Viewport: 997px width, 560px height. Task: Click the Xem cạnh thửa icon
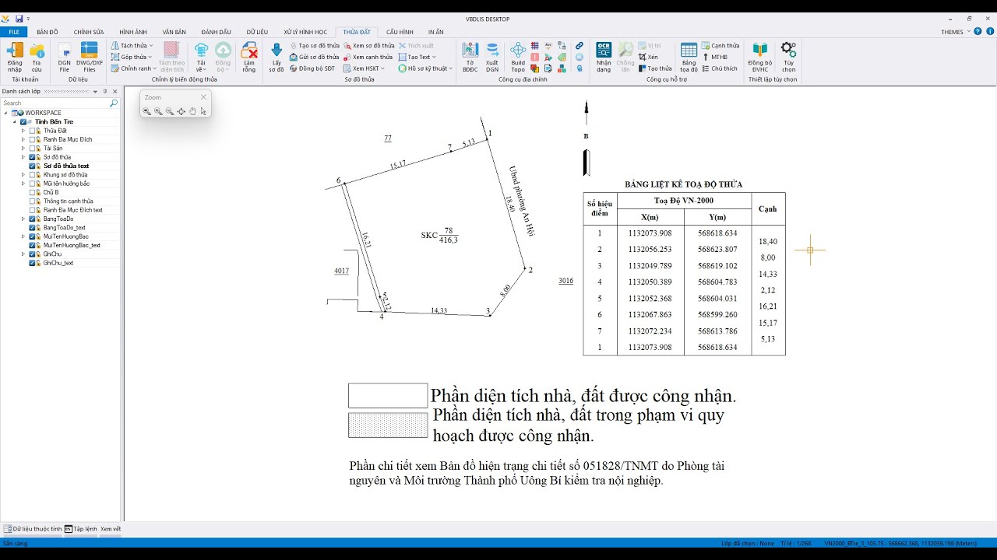point(348,57)
